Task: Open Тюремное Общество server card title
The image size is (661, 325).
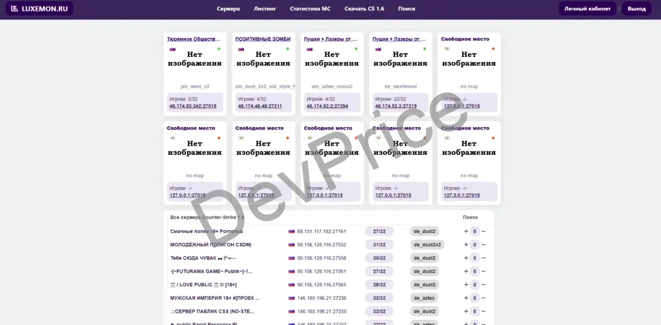Action: pyautogui.click(x=194, y=39)
